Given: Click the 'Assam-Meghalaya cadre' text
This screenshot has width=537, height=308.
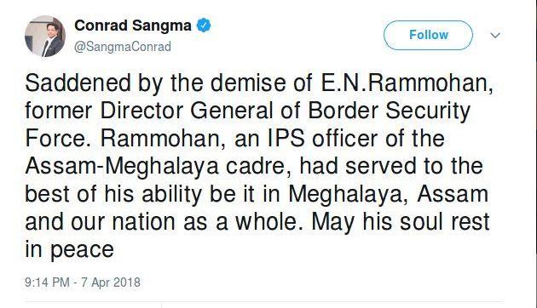Looking at the screenshot, I should click(x=158, y=167).
